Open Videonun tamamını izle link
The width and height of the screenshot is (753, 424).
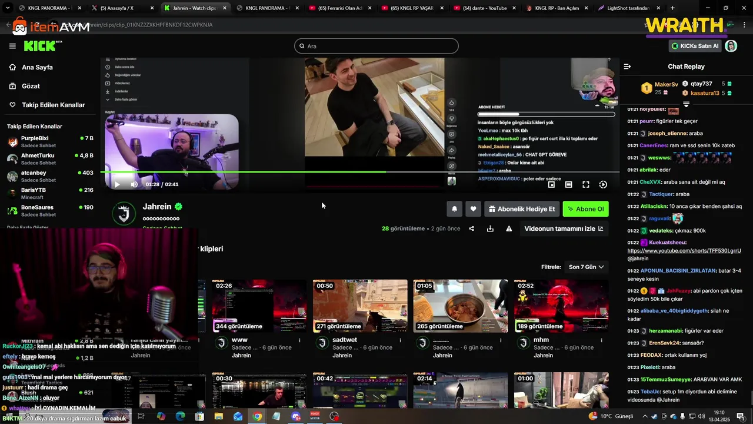click(564, 228)
